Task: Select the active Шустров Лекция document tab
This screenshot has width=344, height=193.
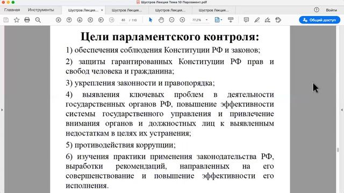Action: click(x=83, y=10)
